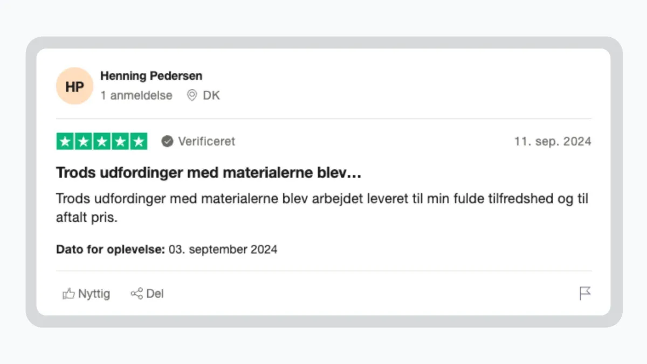This screenshot has height=364, width=647.
Task: Click the Verificeret checkmark badge
Action: (168, 141)
